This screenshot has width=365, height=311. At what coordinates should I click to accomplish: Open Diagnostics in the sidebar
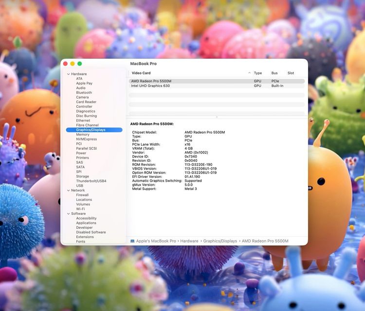86,111
